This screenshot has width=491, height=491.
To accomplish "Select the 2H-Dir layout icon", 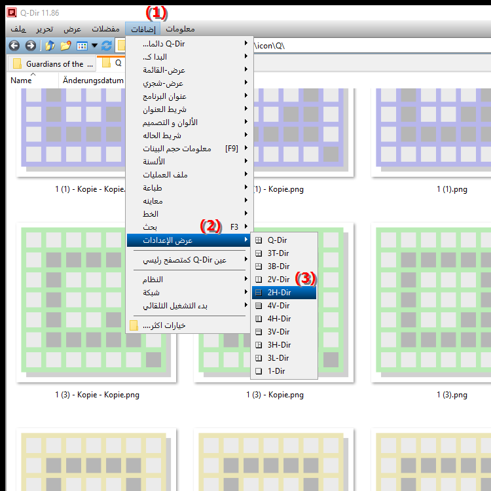I will [259, 293].
